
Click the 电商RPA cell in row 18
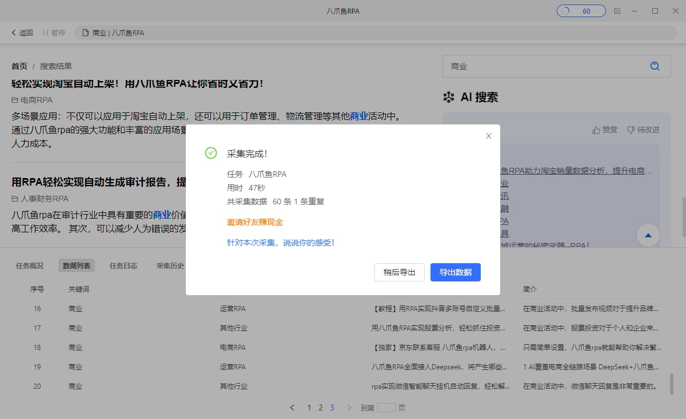pyautogui.click(x=233, y=347)
